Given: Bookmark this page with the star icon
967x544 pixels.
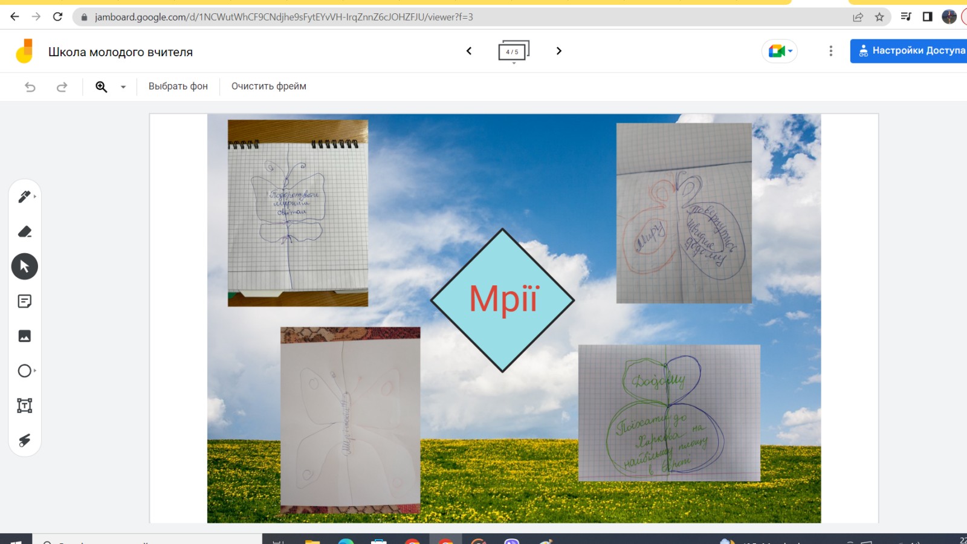Looking at the screenshot, I should coord(879,17).
